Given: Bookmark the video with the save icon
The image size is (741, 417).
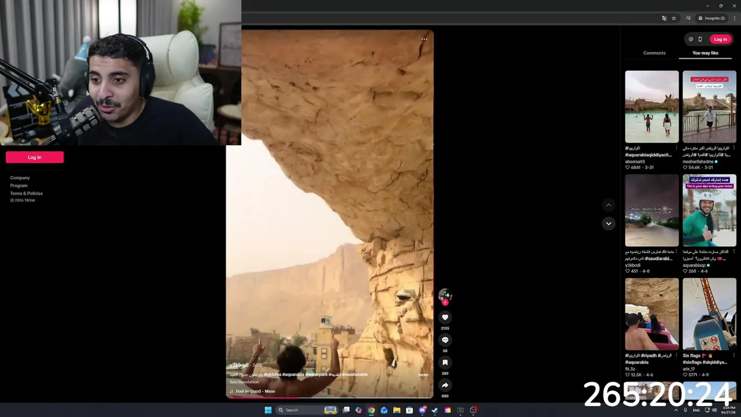Looking at the screenshot, I should coord(445,363).
